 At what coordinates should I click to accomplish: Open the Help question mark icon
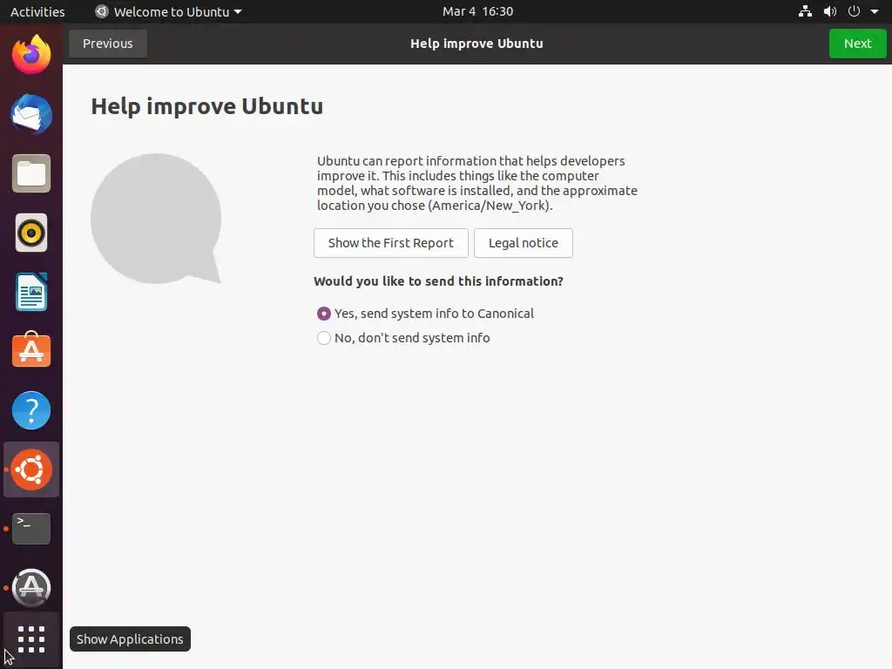coord(31,410)
